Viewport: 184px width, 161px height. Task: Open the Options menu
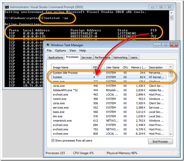[60, 51]
